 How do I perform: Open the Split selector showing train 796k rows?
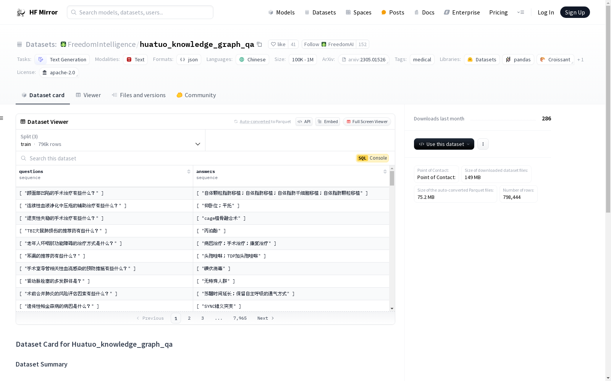[x=110, y=140]
